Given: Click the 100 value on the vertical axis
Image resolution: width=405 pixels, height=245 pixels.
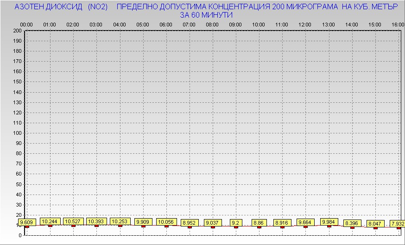Looking at the screenshot, I should tap(17, 133).
